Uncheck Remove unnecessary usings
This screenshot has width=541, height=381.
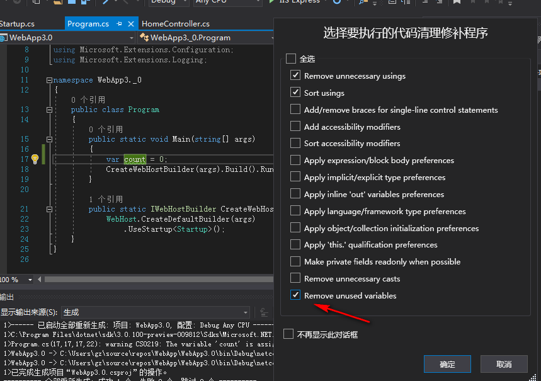(x=295, y=75)
